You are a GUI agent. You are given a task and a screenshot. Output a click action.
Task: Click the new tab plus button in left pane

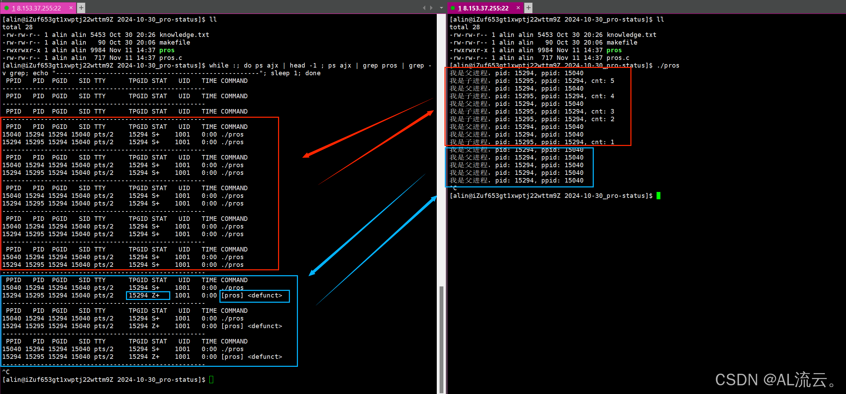tap(81, 8)
